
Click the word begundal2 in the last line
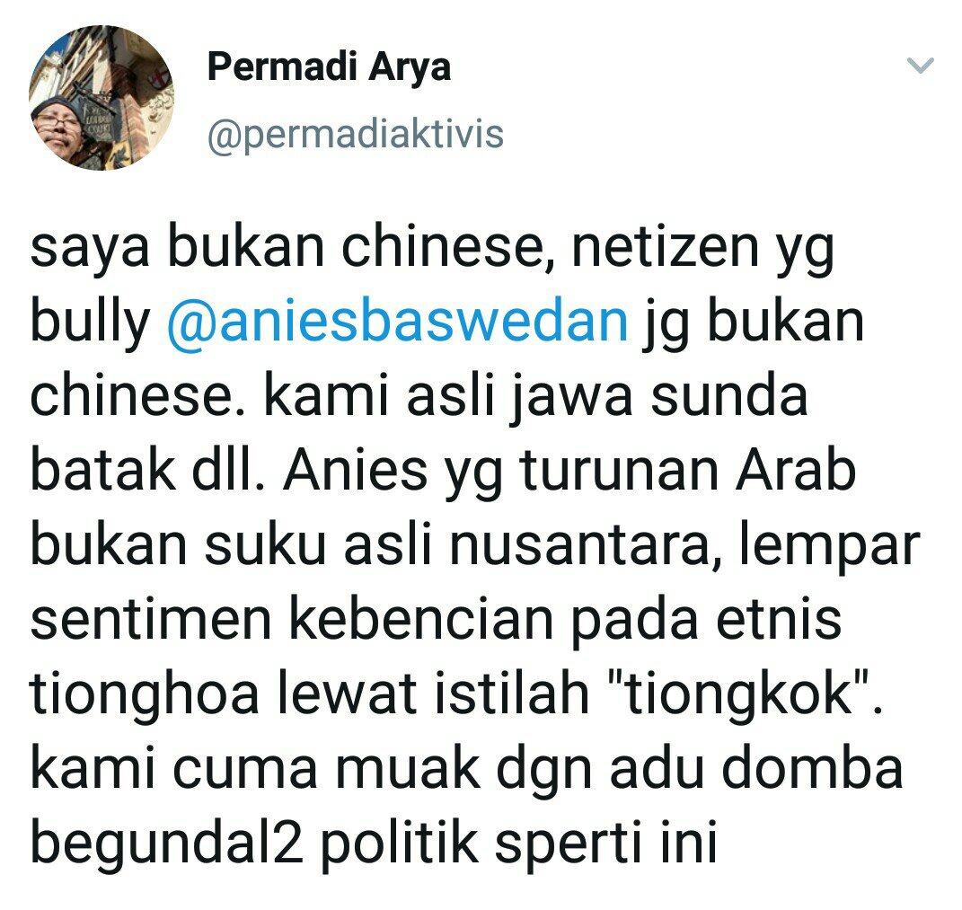[x=165, y=844]
